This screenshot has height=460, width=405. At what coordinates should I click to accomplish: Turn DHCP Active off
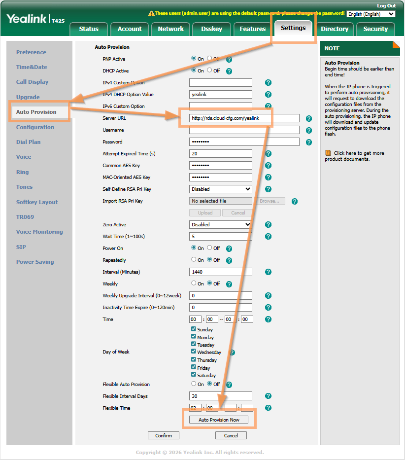pyautogui.click(x=210, y=71)
